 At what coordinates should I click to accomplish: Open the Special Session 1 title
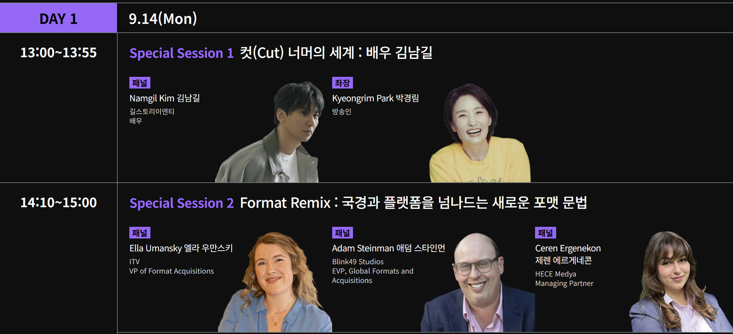tap(281, 53)
